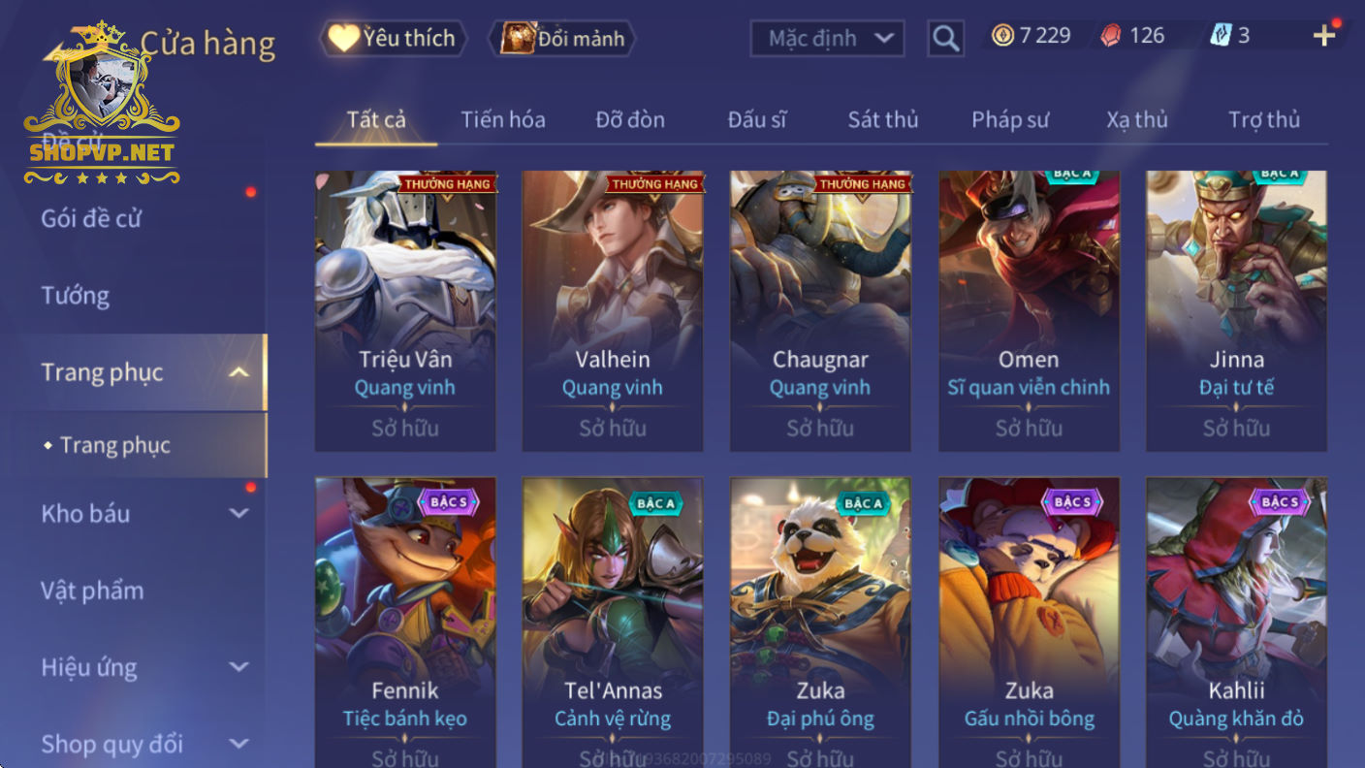Click the heart icon for Yêu thích
The width and height of the screenshot is (1365, 768).
click(343, 38)
